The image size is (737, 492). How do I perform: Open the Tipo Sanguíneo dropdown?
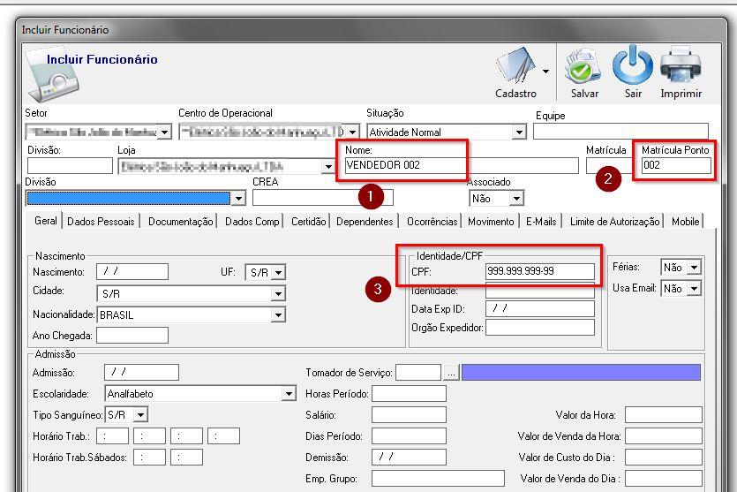(x=140, y=415)
